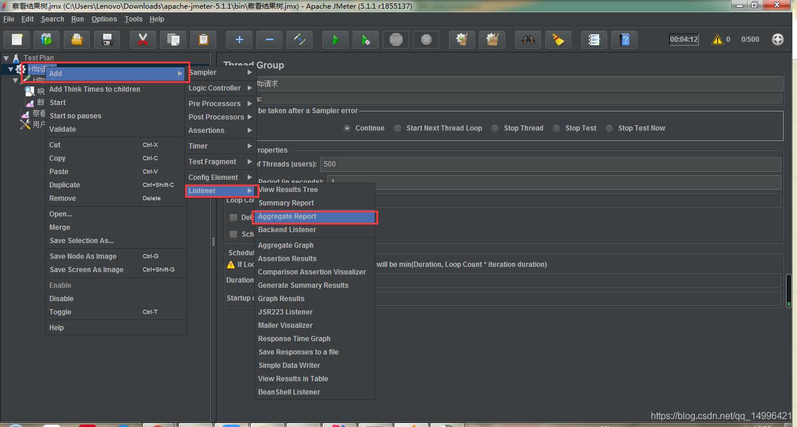
Task: Click the Test Plan tree label
Action: 39,58
